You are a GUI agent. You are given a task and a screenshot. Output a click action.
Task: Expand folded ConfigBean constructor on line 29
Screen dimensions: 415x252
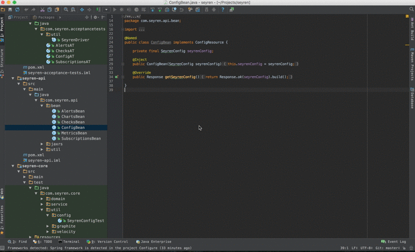click(x=123, y=64)
